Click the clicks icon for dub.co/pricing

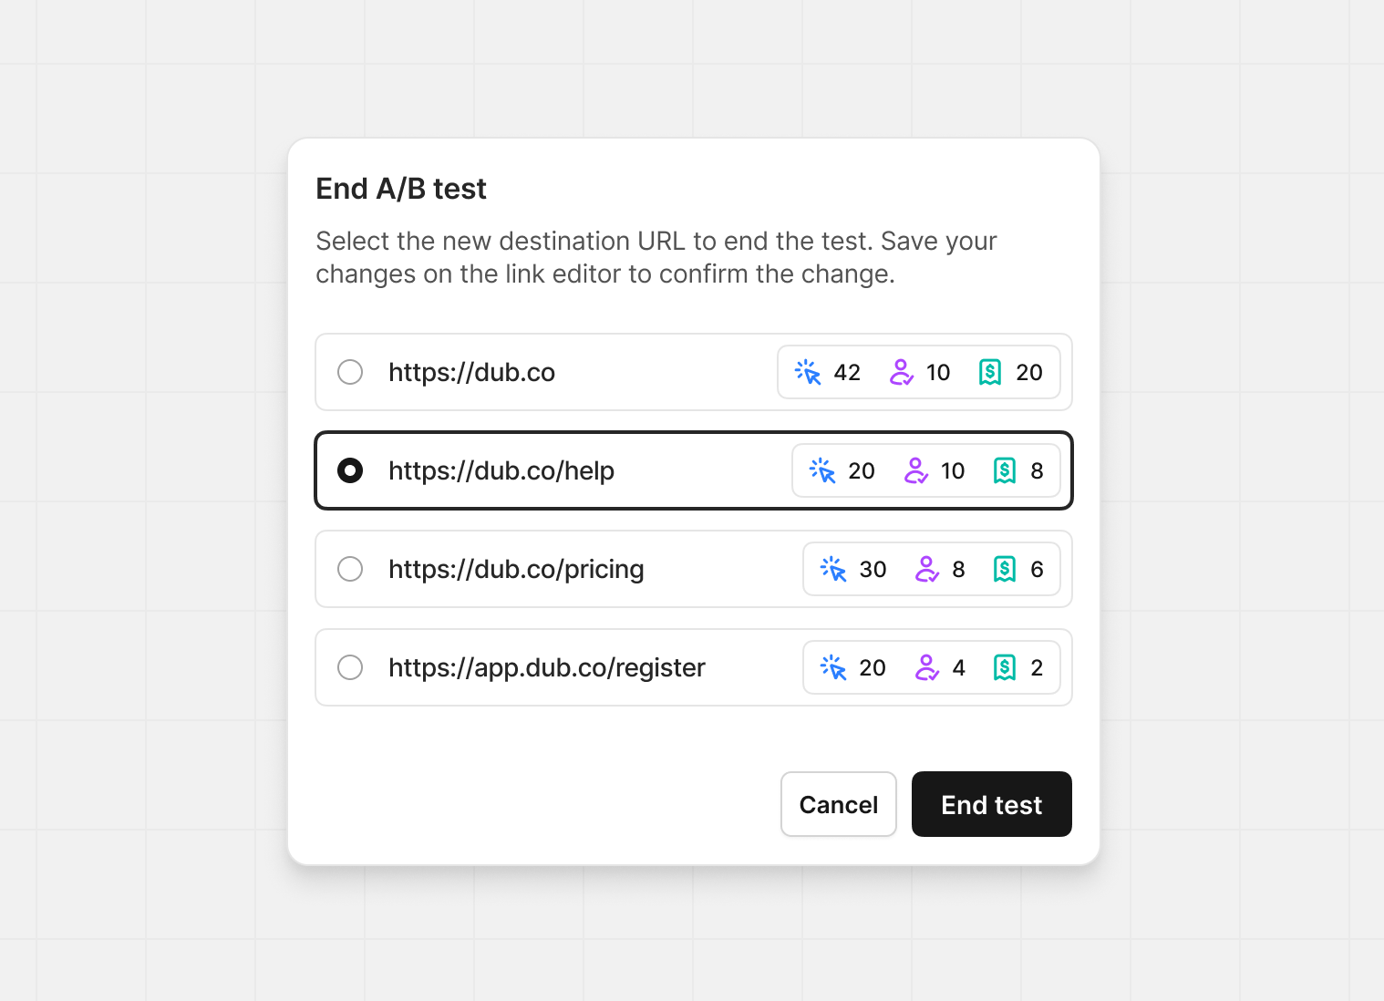click(833, 569)
